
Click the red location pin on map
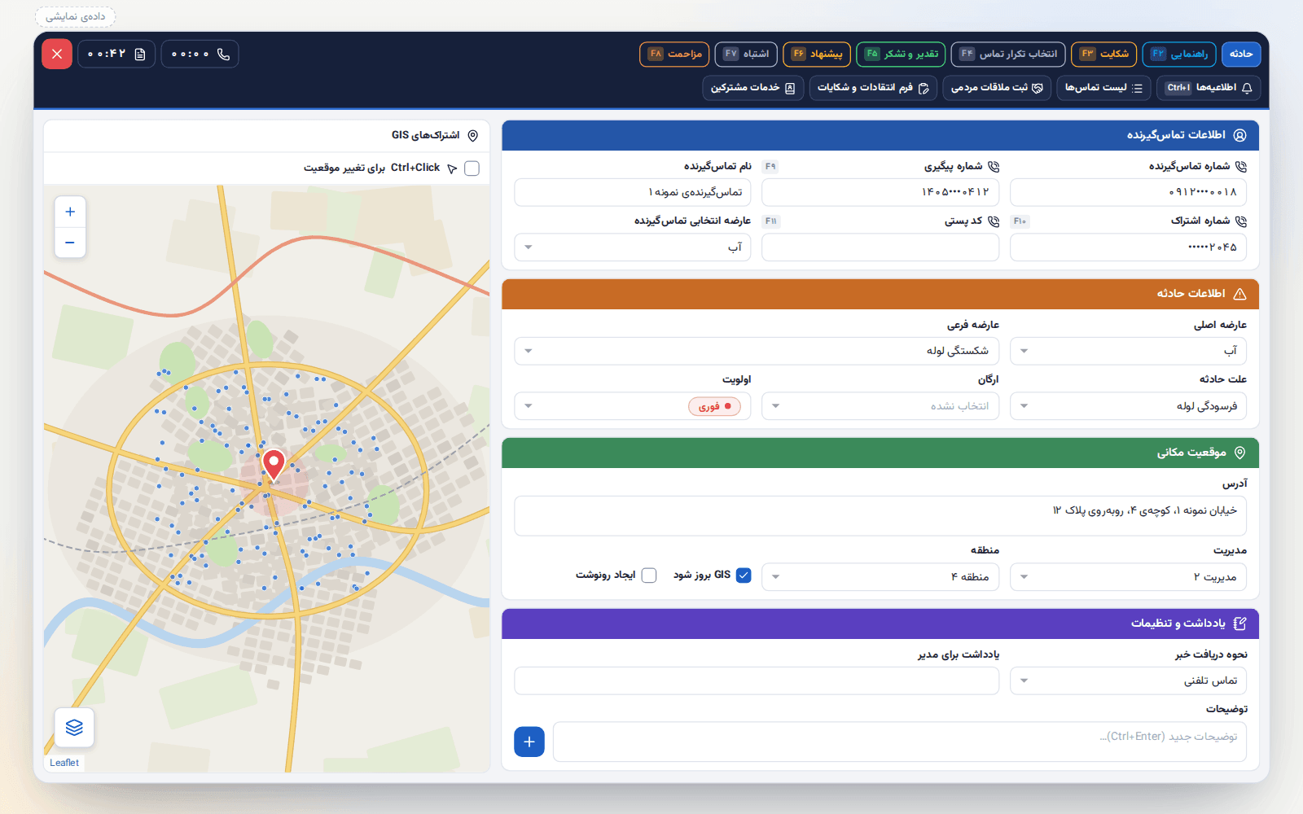pyautogui.click(x=274, y=465)
